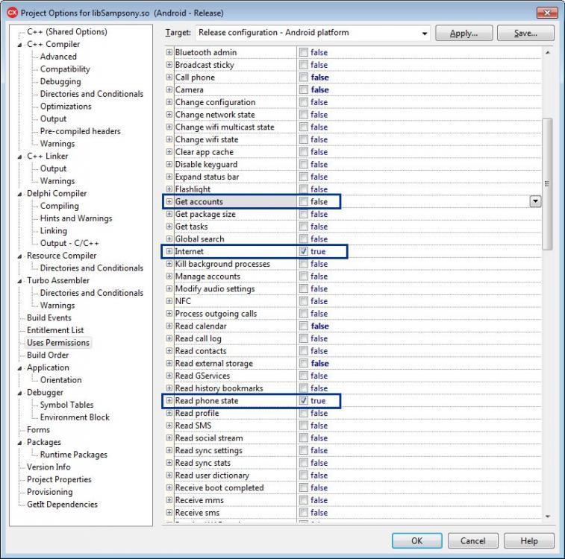565x559 pixels.
Task: Click the CX application icon in title bar
Action: tap(12, 13)
